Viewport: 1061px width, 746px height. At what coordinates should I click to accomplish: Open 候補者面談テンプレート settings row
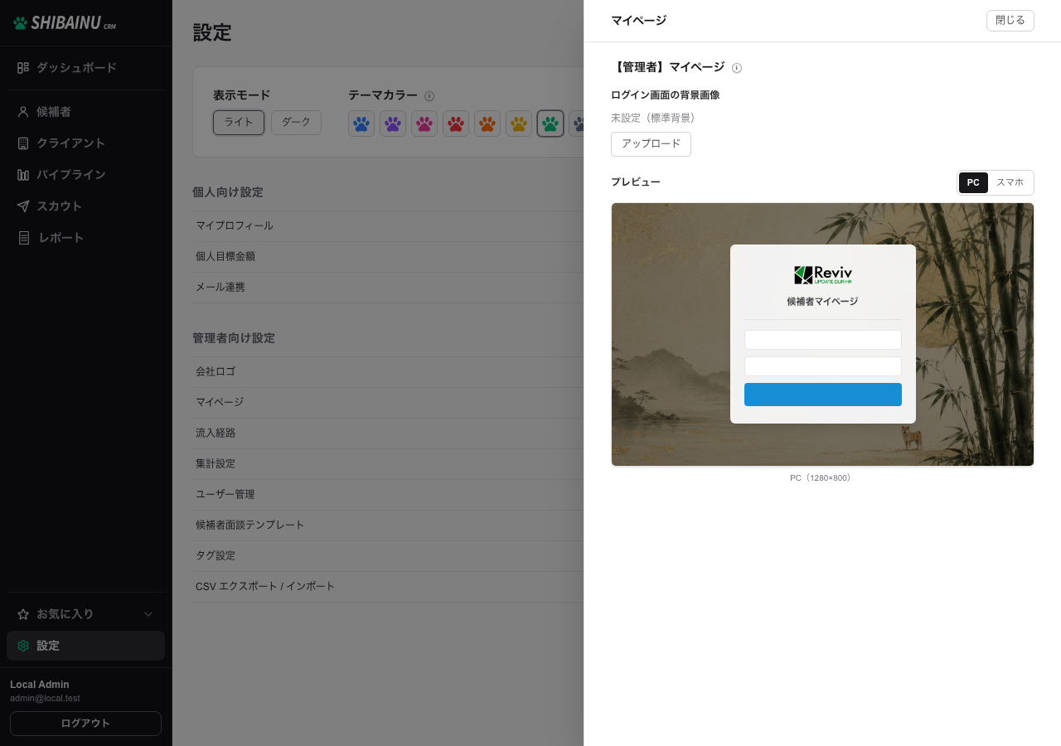(x=388, y=525)
